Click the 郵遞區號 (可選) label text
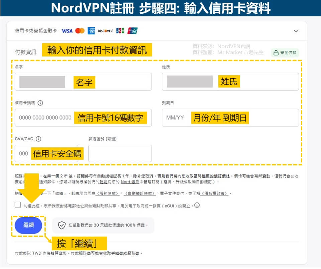This screenshot has width=321, height=269. tap(102, 139)
